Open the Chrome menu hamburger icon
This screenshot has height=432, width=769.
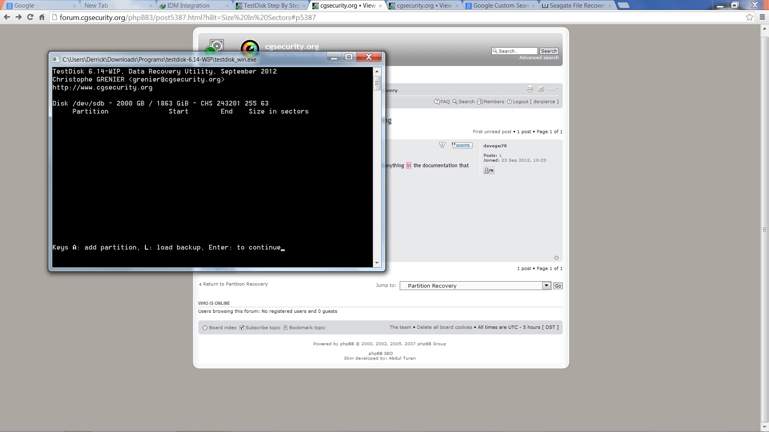tap(762, 17)
